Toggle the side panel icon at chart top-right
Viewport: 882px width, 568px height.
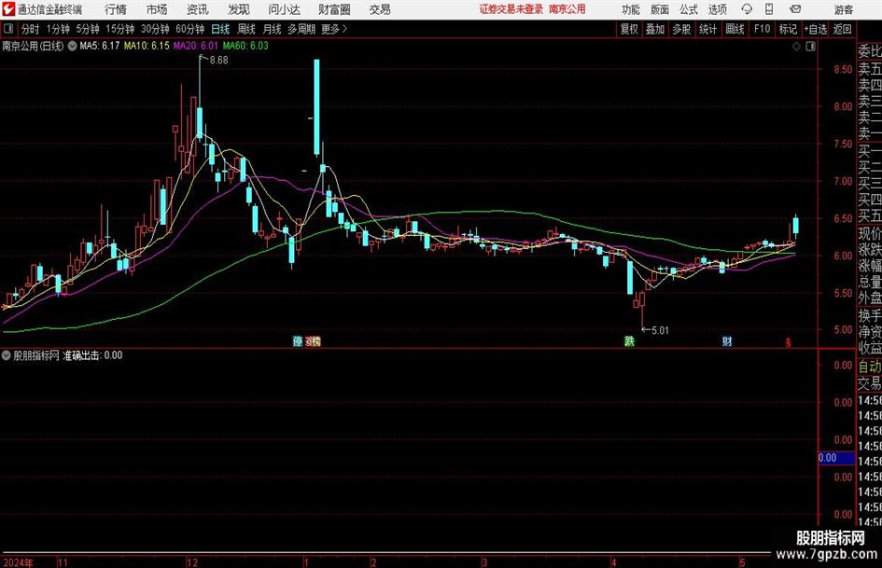(x=810, y=47)
